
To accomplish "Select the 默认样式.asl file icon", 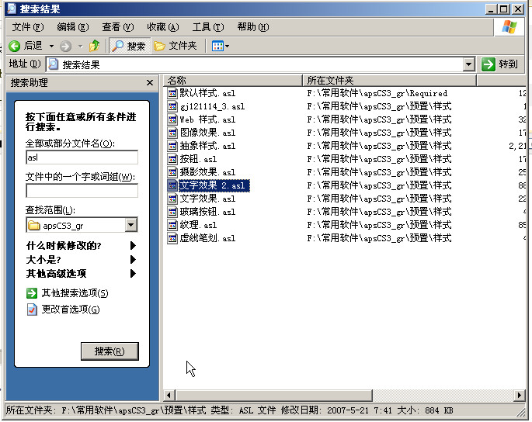I will [173, 93].
